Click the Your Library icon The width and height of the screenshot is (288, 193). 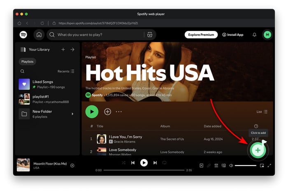click(23, 49)
